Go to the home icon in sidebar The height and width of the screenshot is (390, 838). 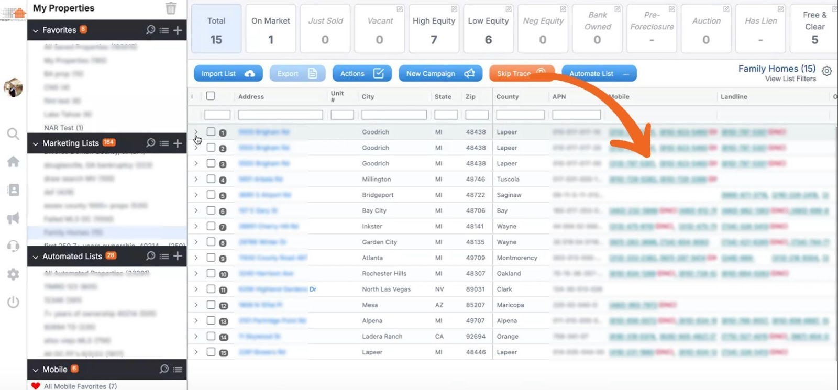point(13,162)
